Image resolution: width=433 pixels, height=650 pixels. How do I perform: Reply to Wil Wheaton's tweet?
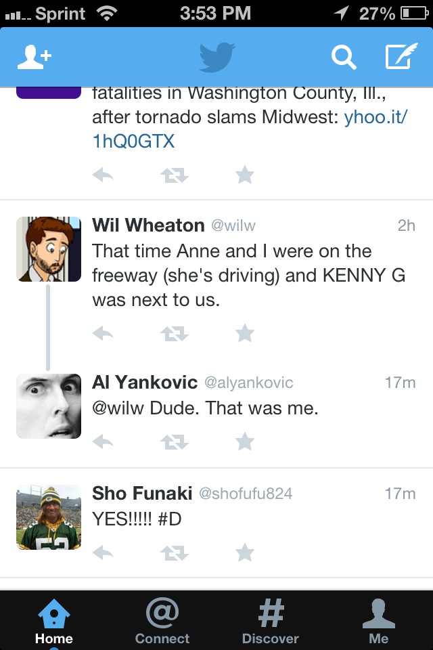(x=103, y=333)
